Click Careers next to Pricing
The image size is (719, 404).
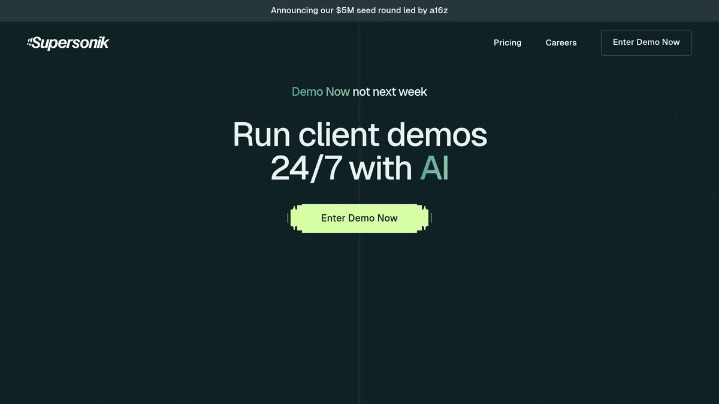(560, 42)
